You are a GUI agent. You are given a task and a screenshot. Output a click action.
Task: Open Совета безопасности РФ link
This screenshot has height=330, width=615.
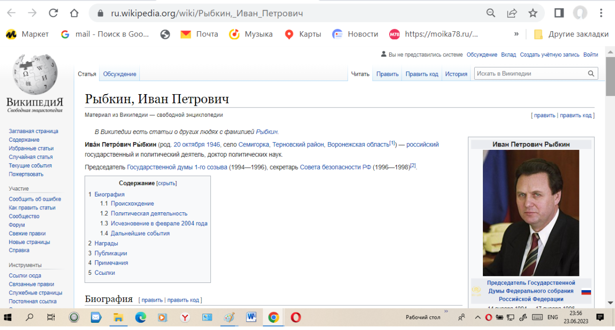point(335,167)
